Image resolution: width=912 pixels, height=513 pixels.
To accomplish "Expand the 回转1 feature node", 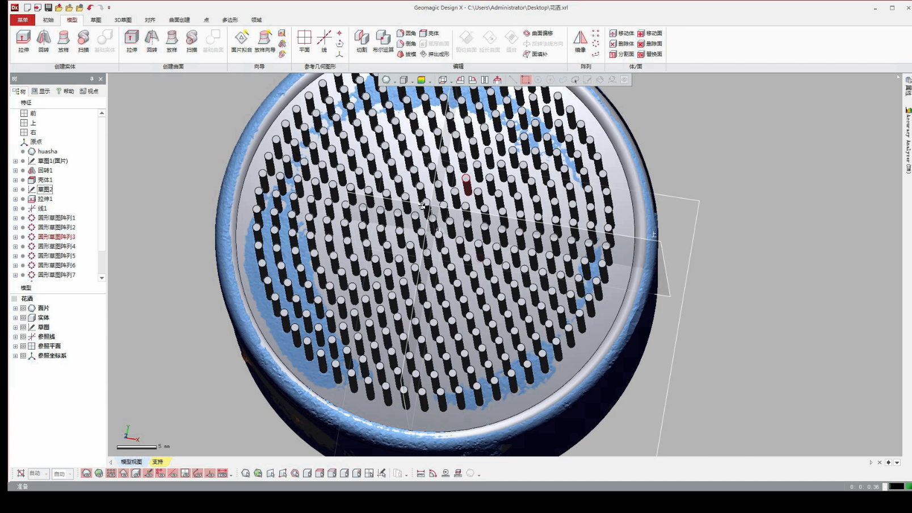I will pos(15,170).
